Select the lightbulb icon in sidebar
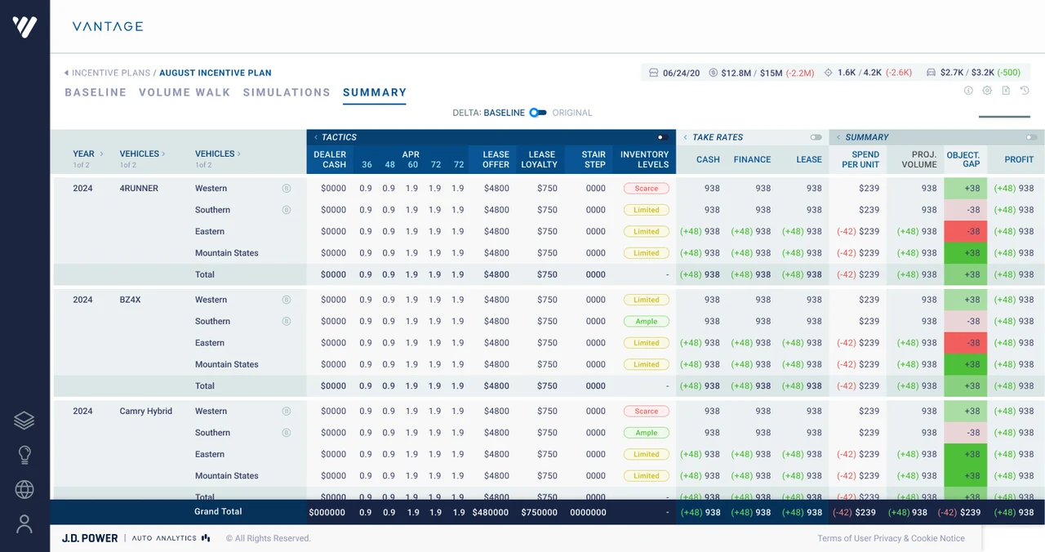This screenshot has width=1045, height=552. 24,455
